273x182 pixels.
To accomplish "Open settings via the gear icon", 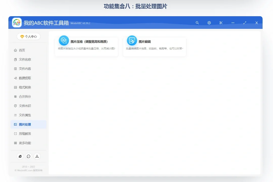I will click(209, 23).
